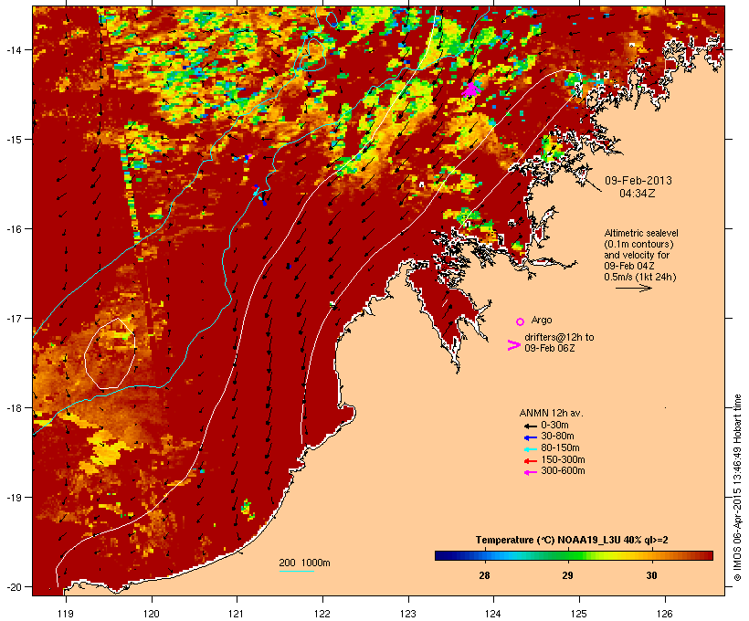The height and width of the screenshot is (621, 749).
Task: Click the colorbar tick label '28'
Action: point(484,575)
